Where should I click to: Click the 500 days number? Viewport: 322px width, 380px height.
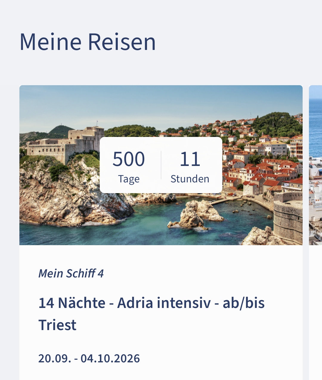click(129, 159)
